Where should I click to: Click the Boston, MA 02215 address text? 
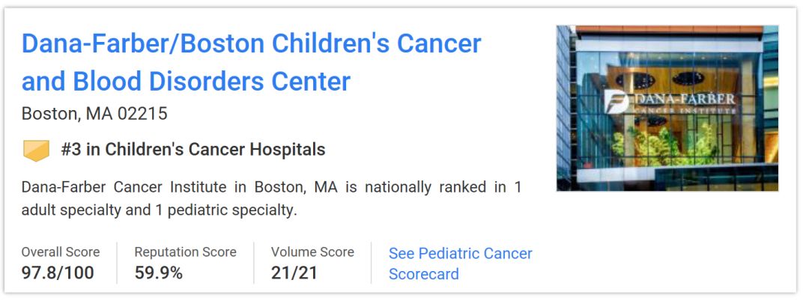(x=94, y=114)
